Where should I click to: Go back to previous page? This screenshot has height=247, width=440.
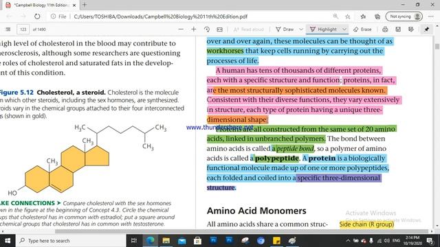coord(9,16)
